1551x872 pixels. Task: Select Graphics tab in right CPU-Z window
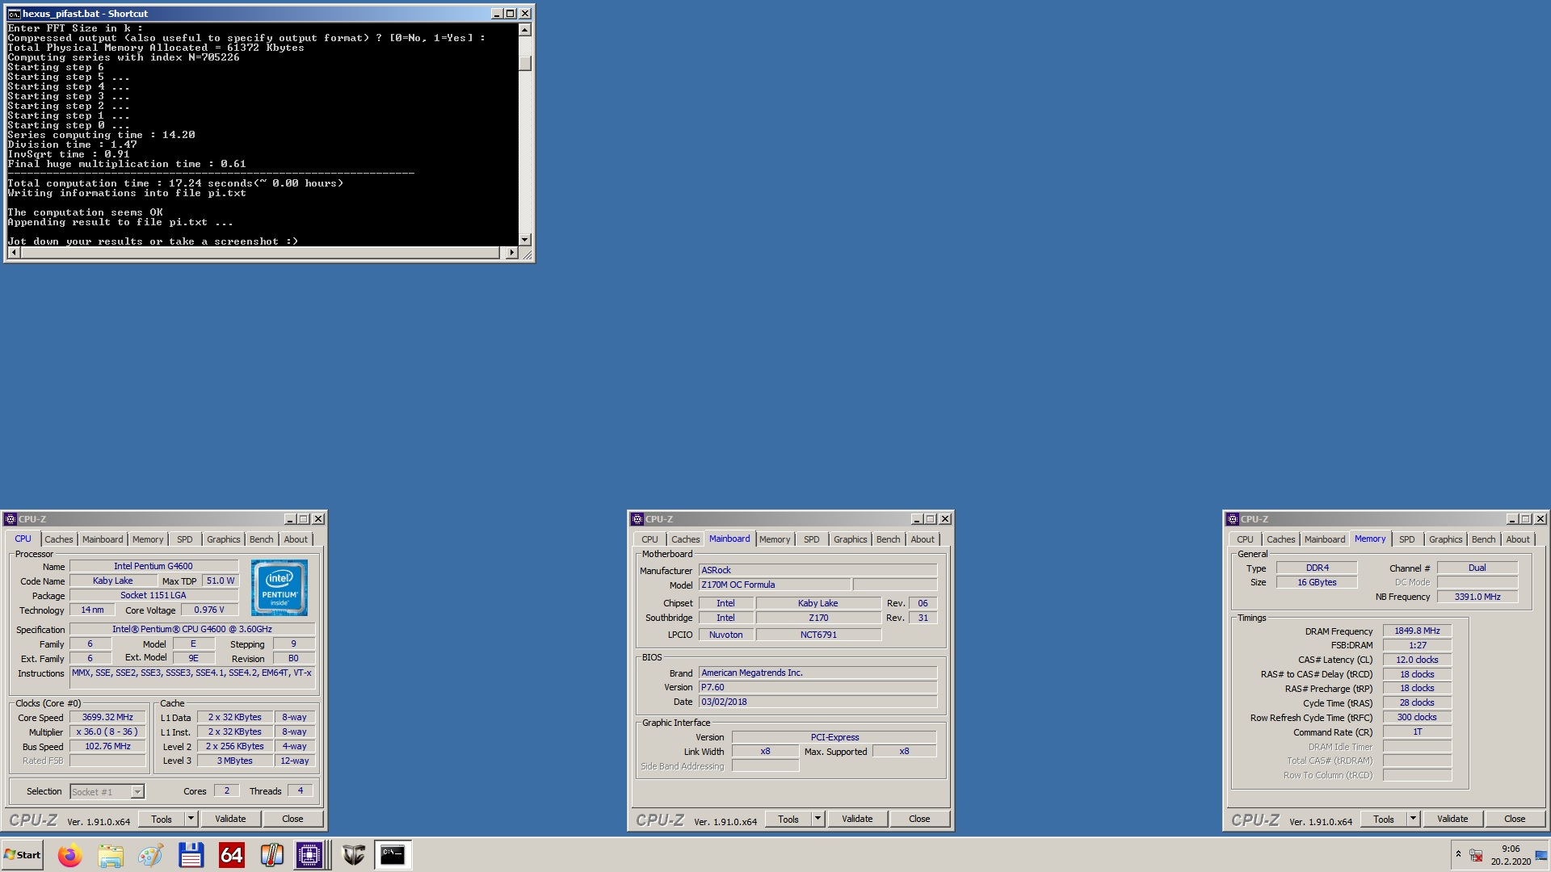tap(1446, 539)
